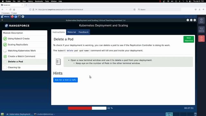Viewport: 206px width, 116px height.
Task: Open Firefox Bookmarks menu
Action: (39, 1)
